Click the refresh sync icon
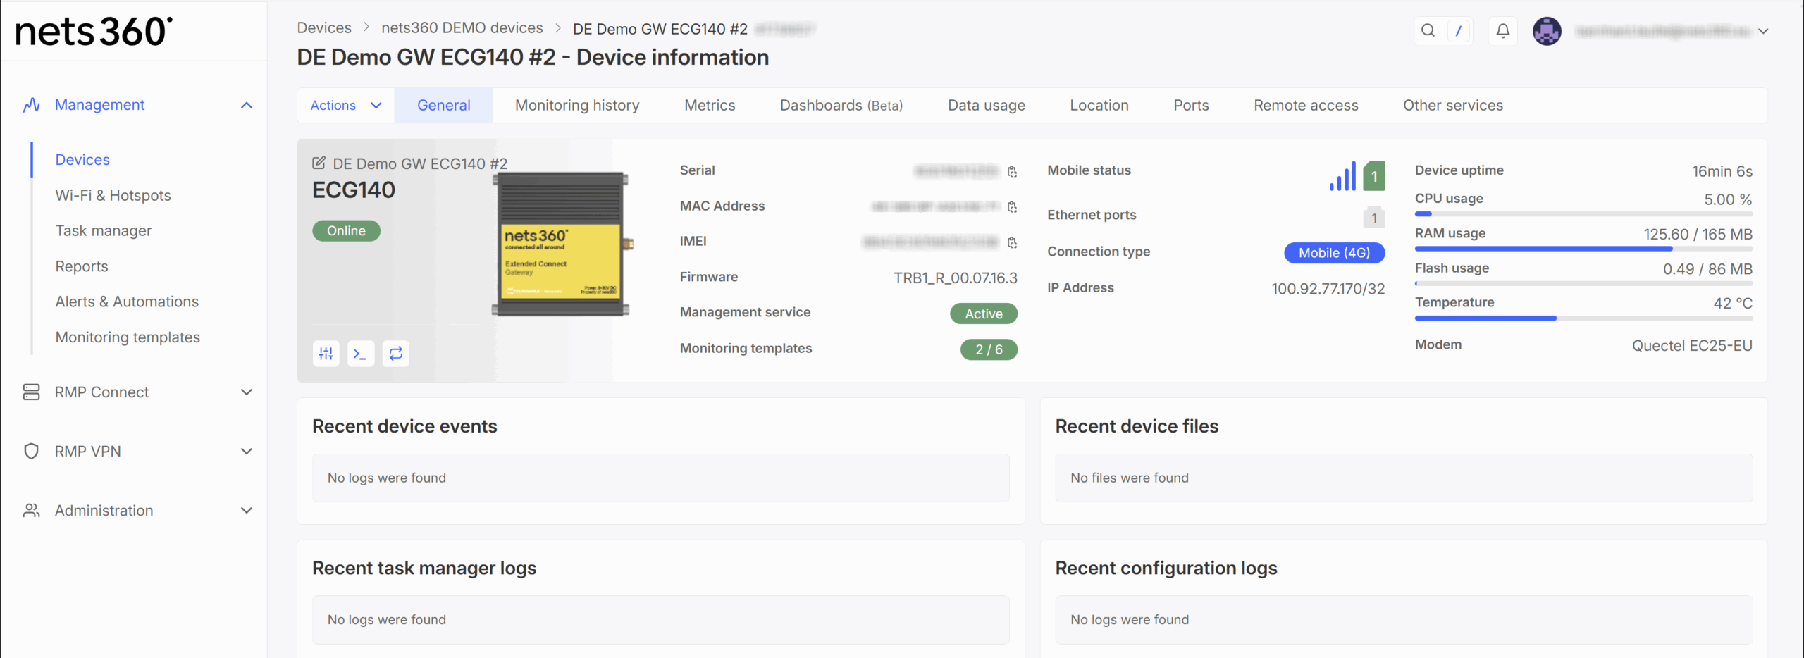This screenshot has height=658, width=1804. [395, 353]
